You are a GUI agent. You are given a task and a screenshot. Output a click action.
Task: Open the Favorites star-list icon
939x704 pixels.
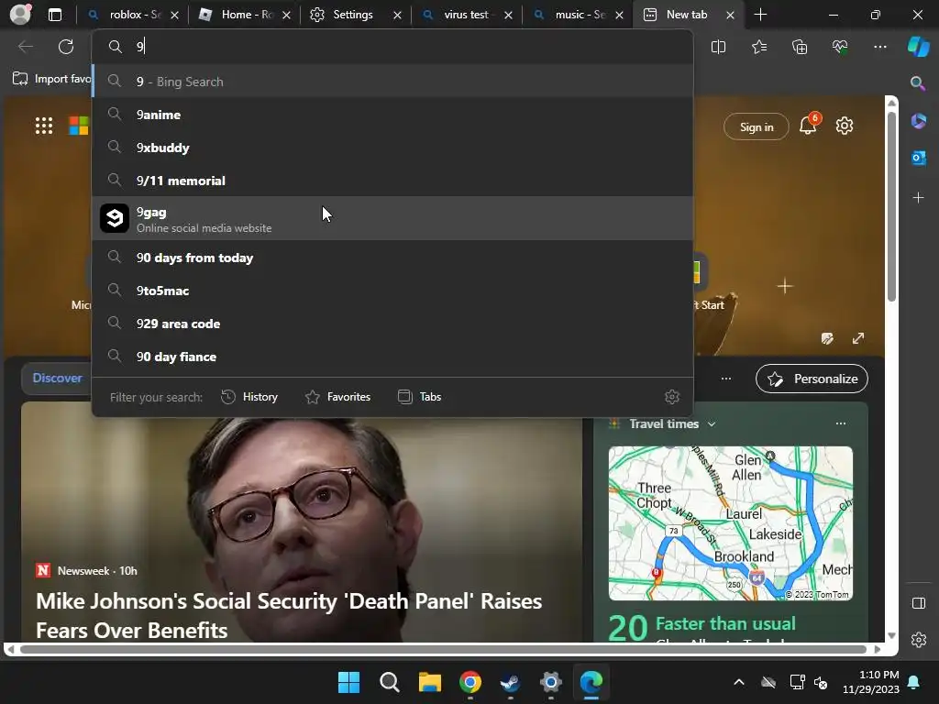coord(758,47)
